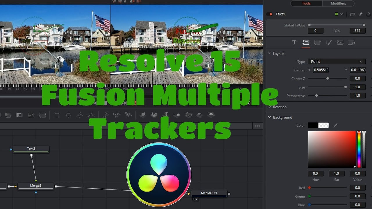
Task: Click the Red channel slider
Action: tap(328, 188)
